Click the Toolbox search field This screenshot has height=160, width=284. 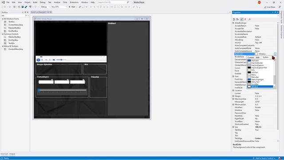(x=14, y=16)
